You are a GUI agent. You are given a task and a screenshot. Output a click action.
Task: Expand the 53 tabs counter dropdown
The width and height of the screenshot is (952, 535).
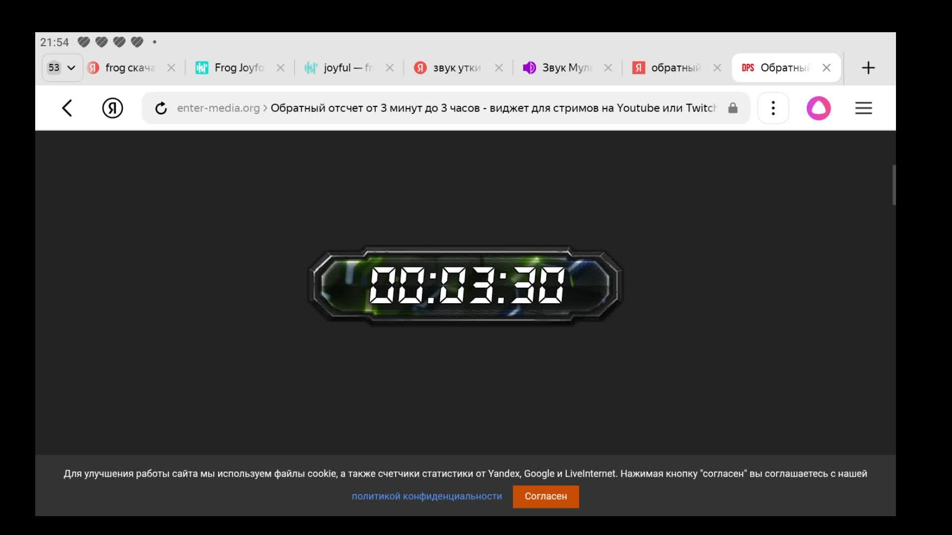[62, 68]
